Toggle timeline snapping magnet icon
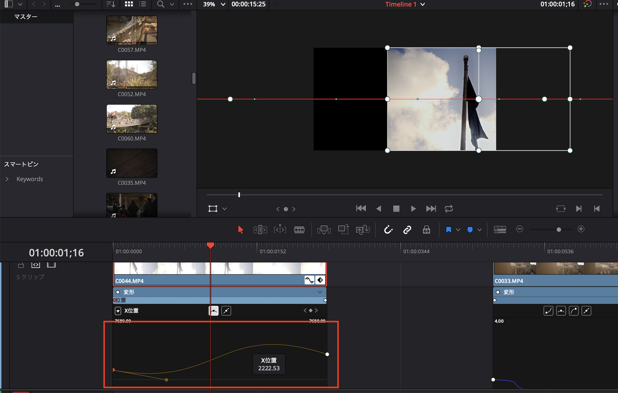This screenshot has width=618, height=393. 388,230
